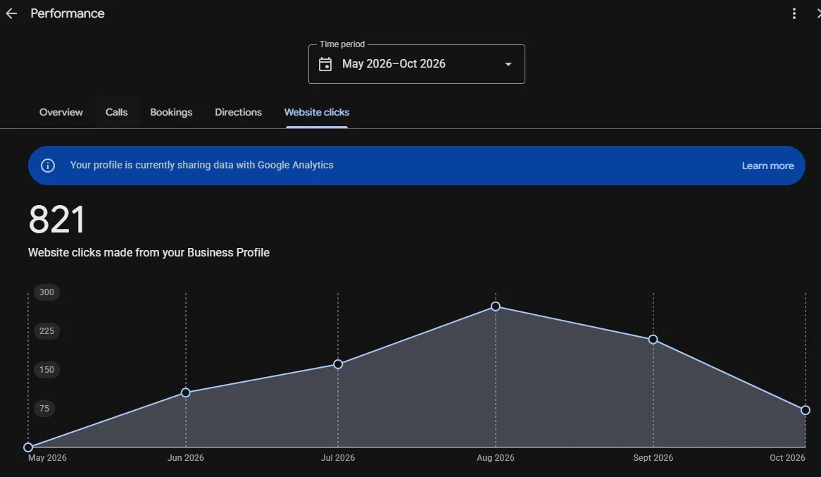
Task: Click the 150 y-axis label
Action: tap(46, 369)
